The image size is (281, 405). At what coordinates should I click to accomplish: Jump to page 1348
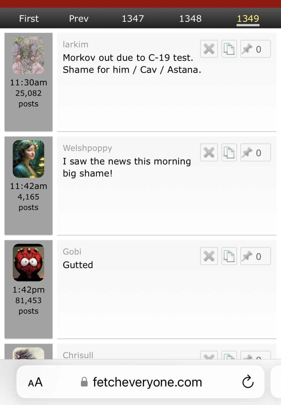pyautogui.click(x=190, y=19)
